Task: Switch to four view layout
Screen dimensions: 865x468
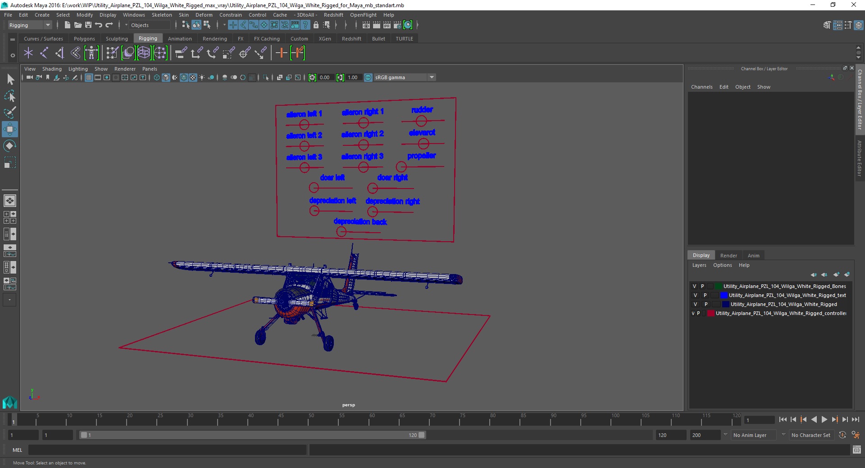Action: [10, 217]
